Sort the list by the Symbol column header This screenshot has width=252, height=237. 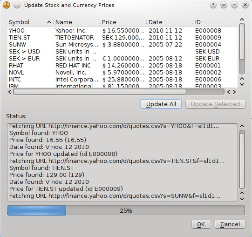click(x=30, y=22)
